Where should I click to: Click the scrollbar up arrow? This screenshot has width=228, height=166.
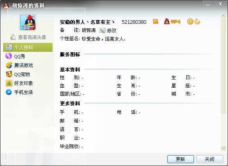click(223, 16)
